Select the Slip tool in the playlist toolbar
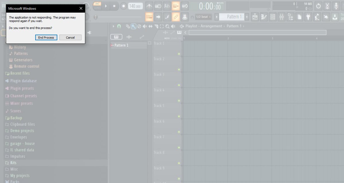 coord(150,26)
